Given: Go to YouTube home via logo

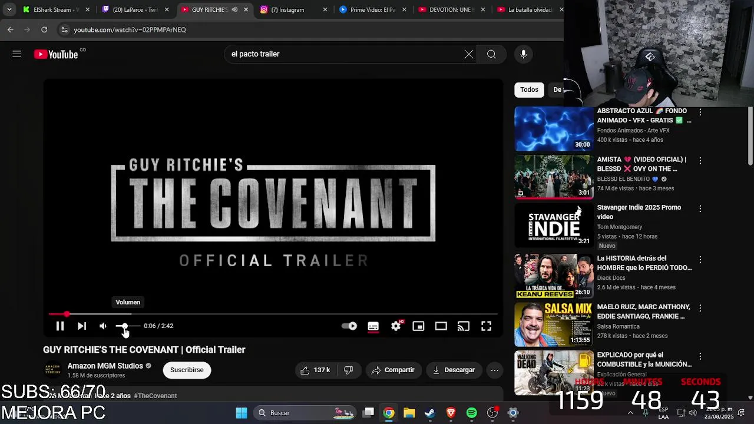Looking at the screenshot, I should [56, 54].
